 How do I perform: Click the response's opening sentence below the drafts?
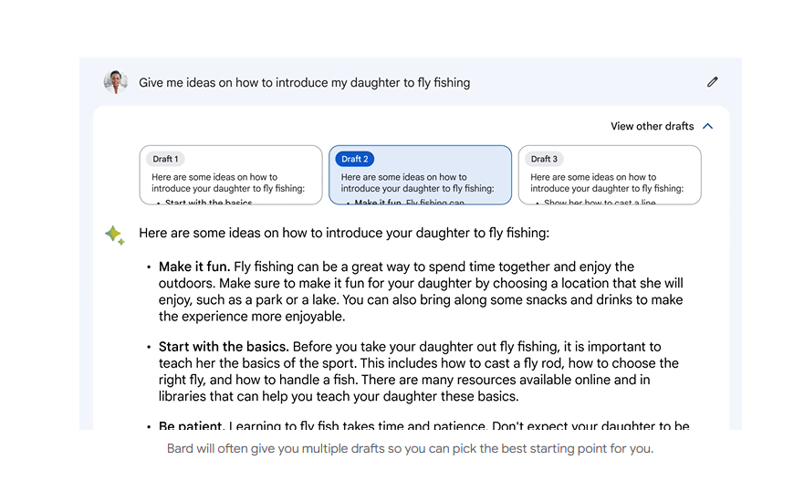(344, 233)
